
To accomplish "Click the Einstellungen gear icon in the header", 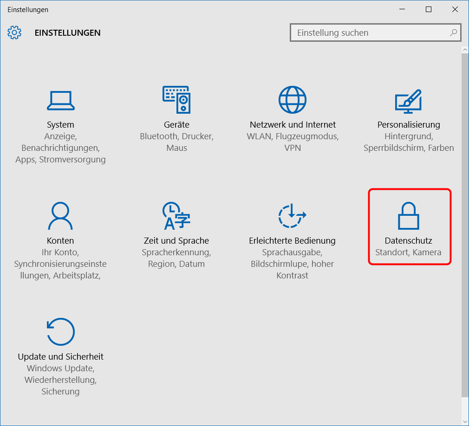I will 15,33.
